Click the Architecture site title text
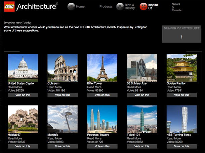Screen dimensions: 205x153 [x=36, y=7]
